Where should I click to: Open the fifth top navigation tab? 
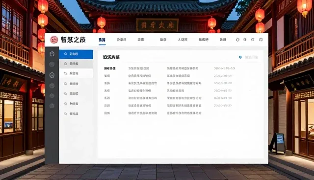[x=183, y=40]
